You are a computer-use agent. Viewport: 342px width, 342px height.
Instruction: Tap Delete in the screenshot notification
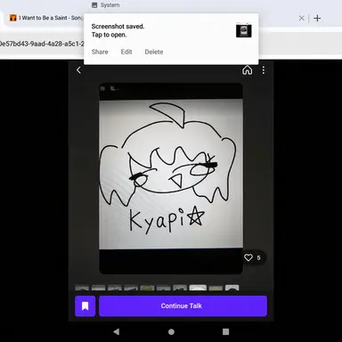(154, 52)
